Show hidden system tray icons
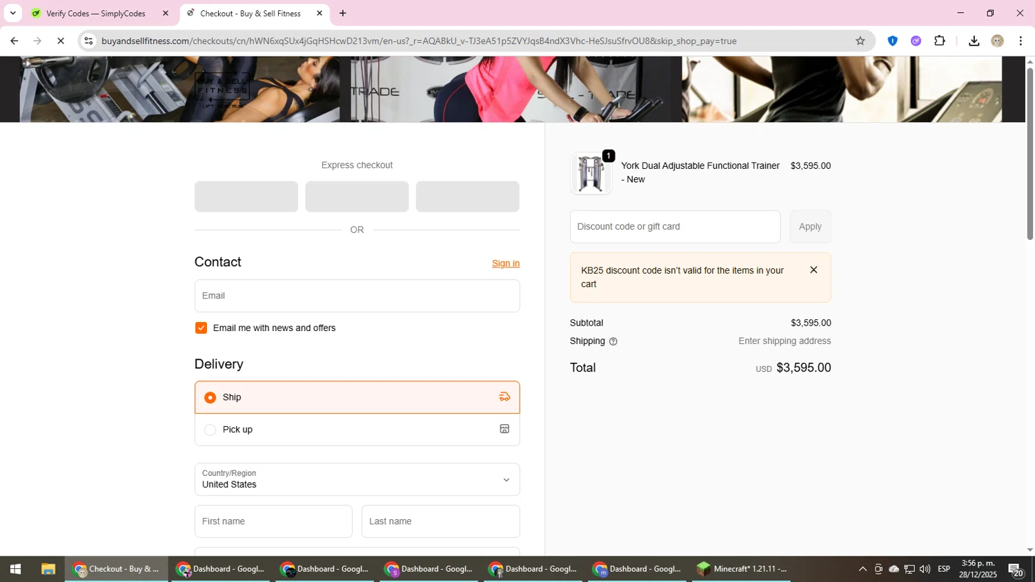The image size is (1035, 582). tap(862, 569)
